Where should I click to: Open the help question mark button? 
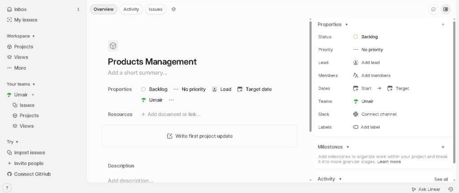7,188
